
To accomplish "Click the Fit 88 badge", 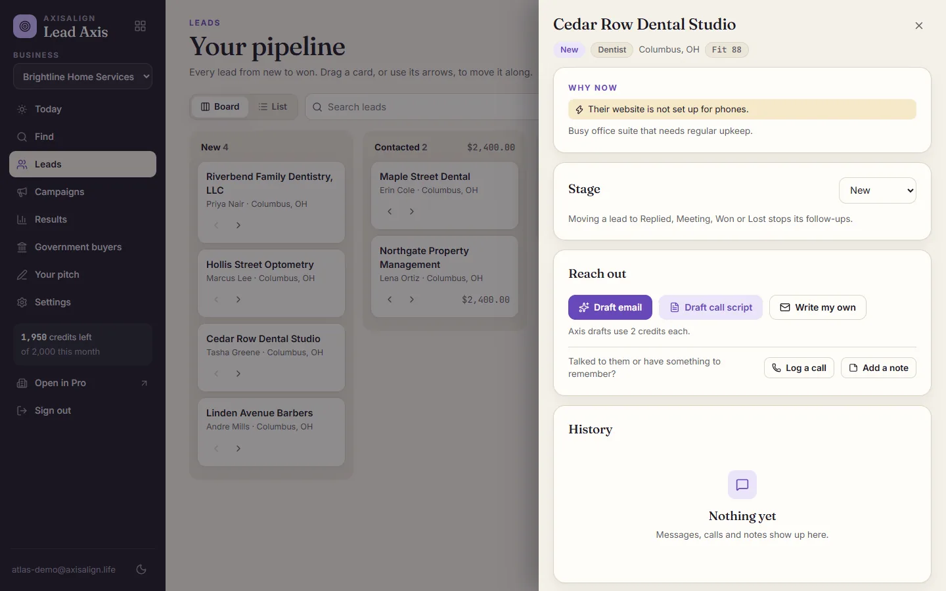I will pos(727,50).
